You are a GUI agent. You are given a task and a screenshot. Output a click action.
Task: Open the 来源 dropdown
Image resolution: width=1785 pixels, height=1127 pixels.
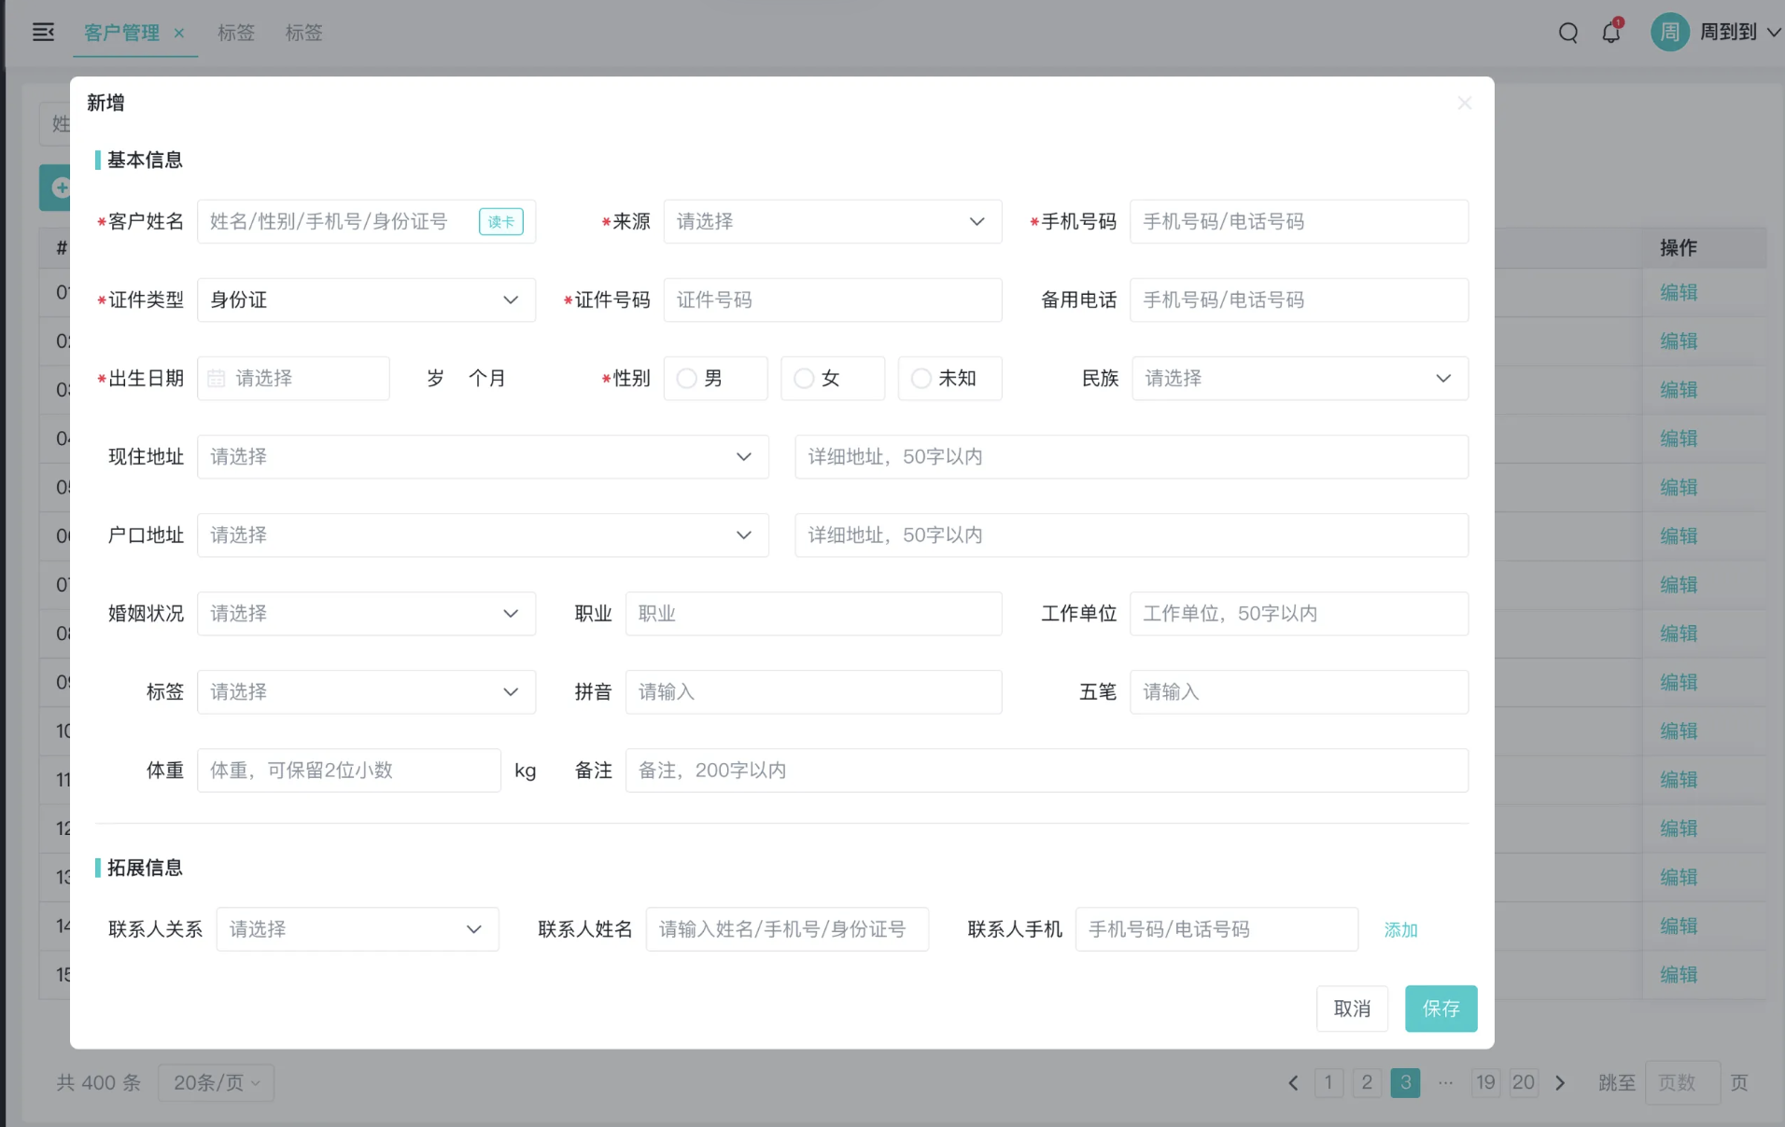pyautogui.click(x=833, y=221)
